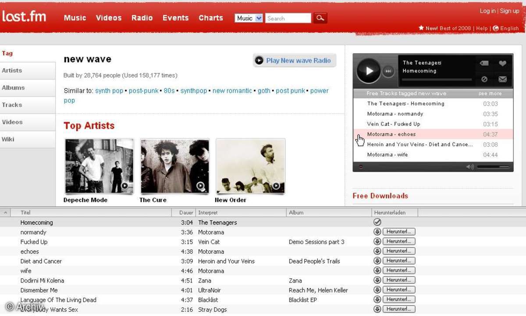This screenshot has width=526, height=316.
Task: Open the Videos navigation menu
Action: click(109, 18)
